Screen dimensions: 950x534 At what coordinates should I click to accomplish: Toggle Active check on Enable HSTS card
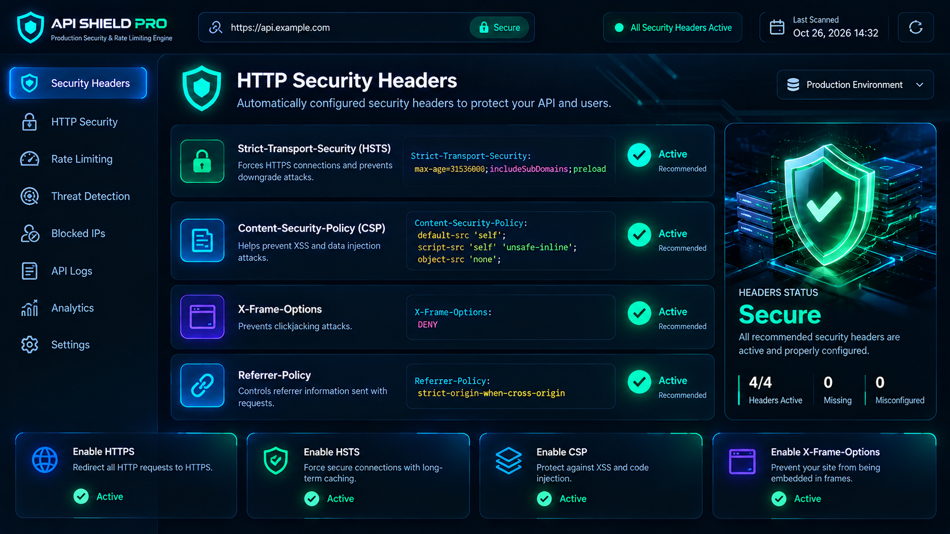[x=312, y=499]
